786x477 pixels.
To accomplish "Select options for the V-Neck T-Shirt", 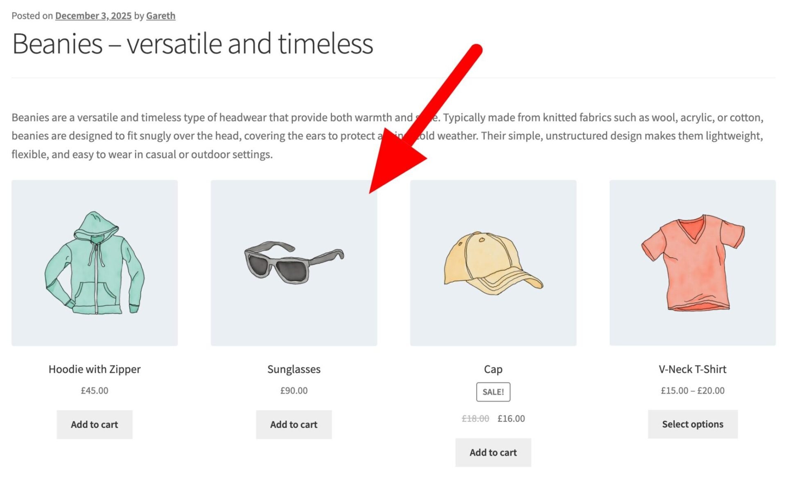I will tap(692, 424).
